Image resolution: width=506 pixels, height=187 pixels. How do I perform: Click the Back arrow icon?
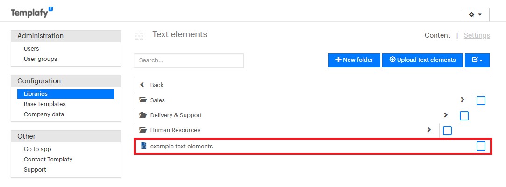point(142,85)
